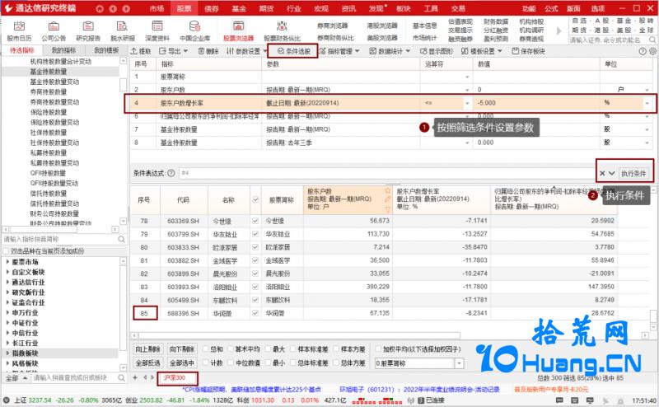Click the 全部选中 button
This screenshot has width=659, height=407.
pos(181,363)
